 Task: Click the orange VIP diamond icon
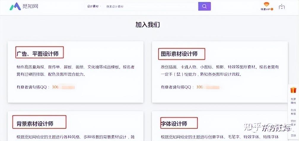(x=266, y=4)
